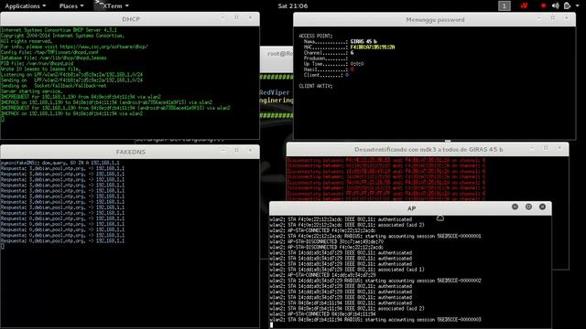Click the pyminifakeDNS dom.query first line
Image resolution: width=586 pixels, height=329 pixels.
60,163
